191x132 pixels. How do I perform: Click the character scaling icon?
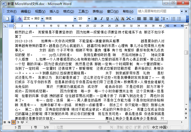tap(129, 19)
